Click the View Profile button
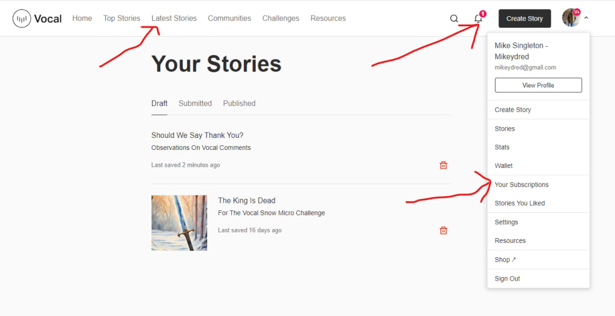 click(538, 85)
